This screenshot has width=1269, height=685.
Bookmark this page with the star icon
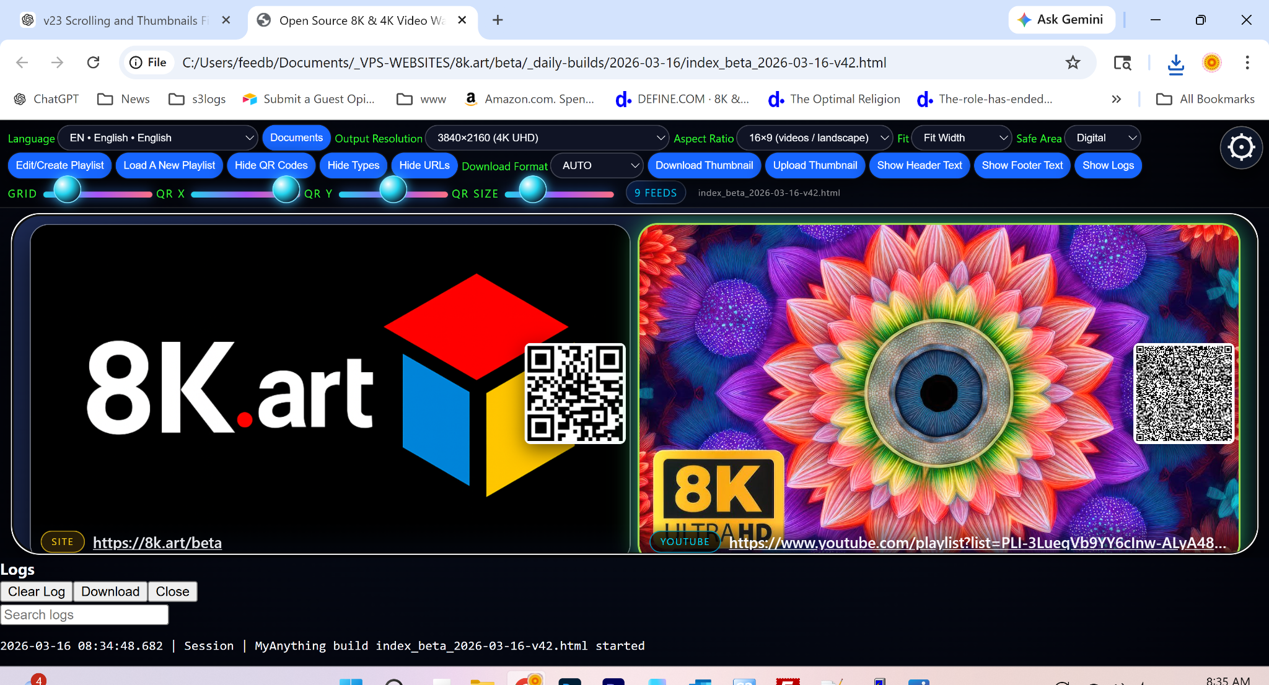click(x=1073, y=63)
